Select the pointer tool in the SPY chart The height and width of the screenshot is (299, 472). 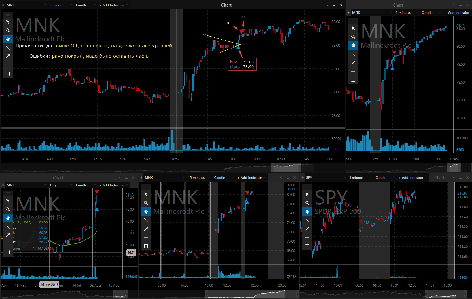click(307, 194)
